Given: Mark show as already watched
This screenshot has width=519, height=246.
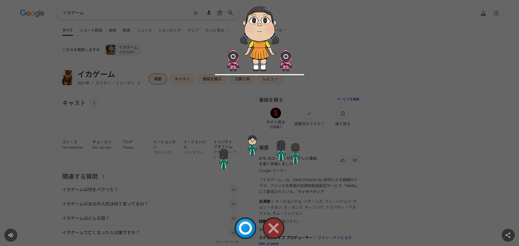Looking at the screenshot, I should (x=309, y=114).
